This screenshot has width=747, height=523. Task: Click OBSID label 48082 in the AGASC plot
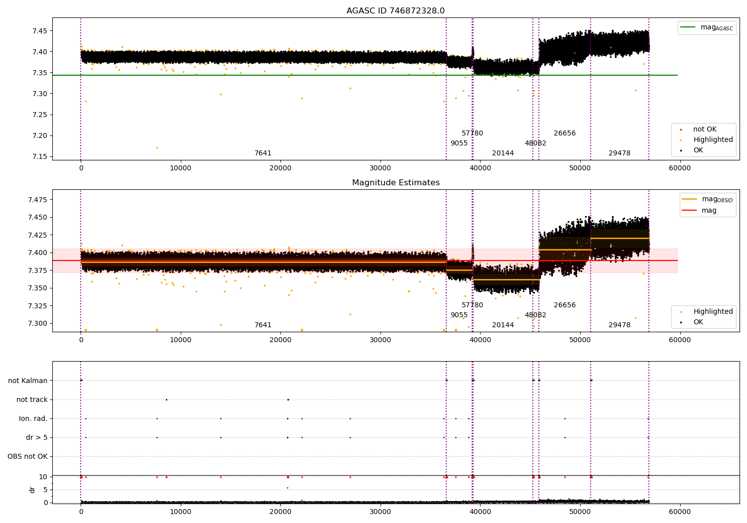point(535,143)
